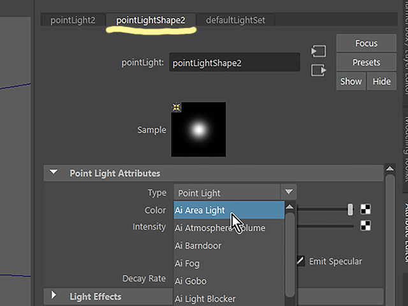This screenshot has width=408, height=306.
Task: Switch to the defaultLightSet tab
Action: click(x=235, y=20)
